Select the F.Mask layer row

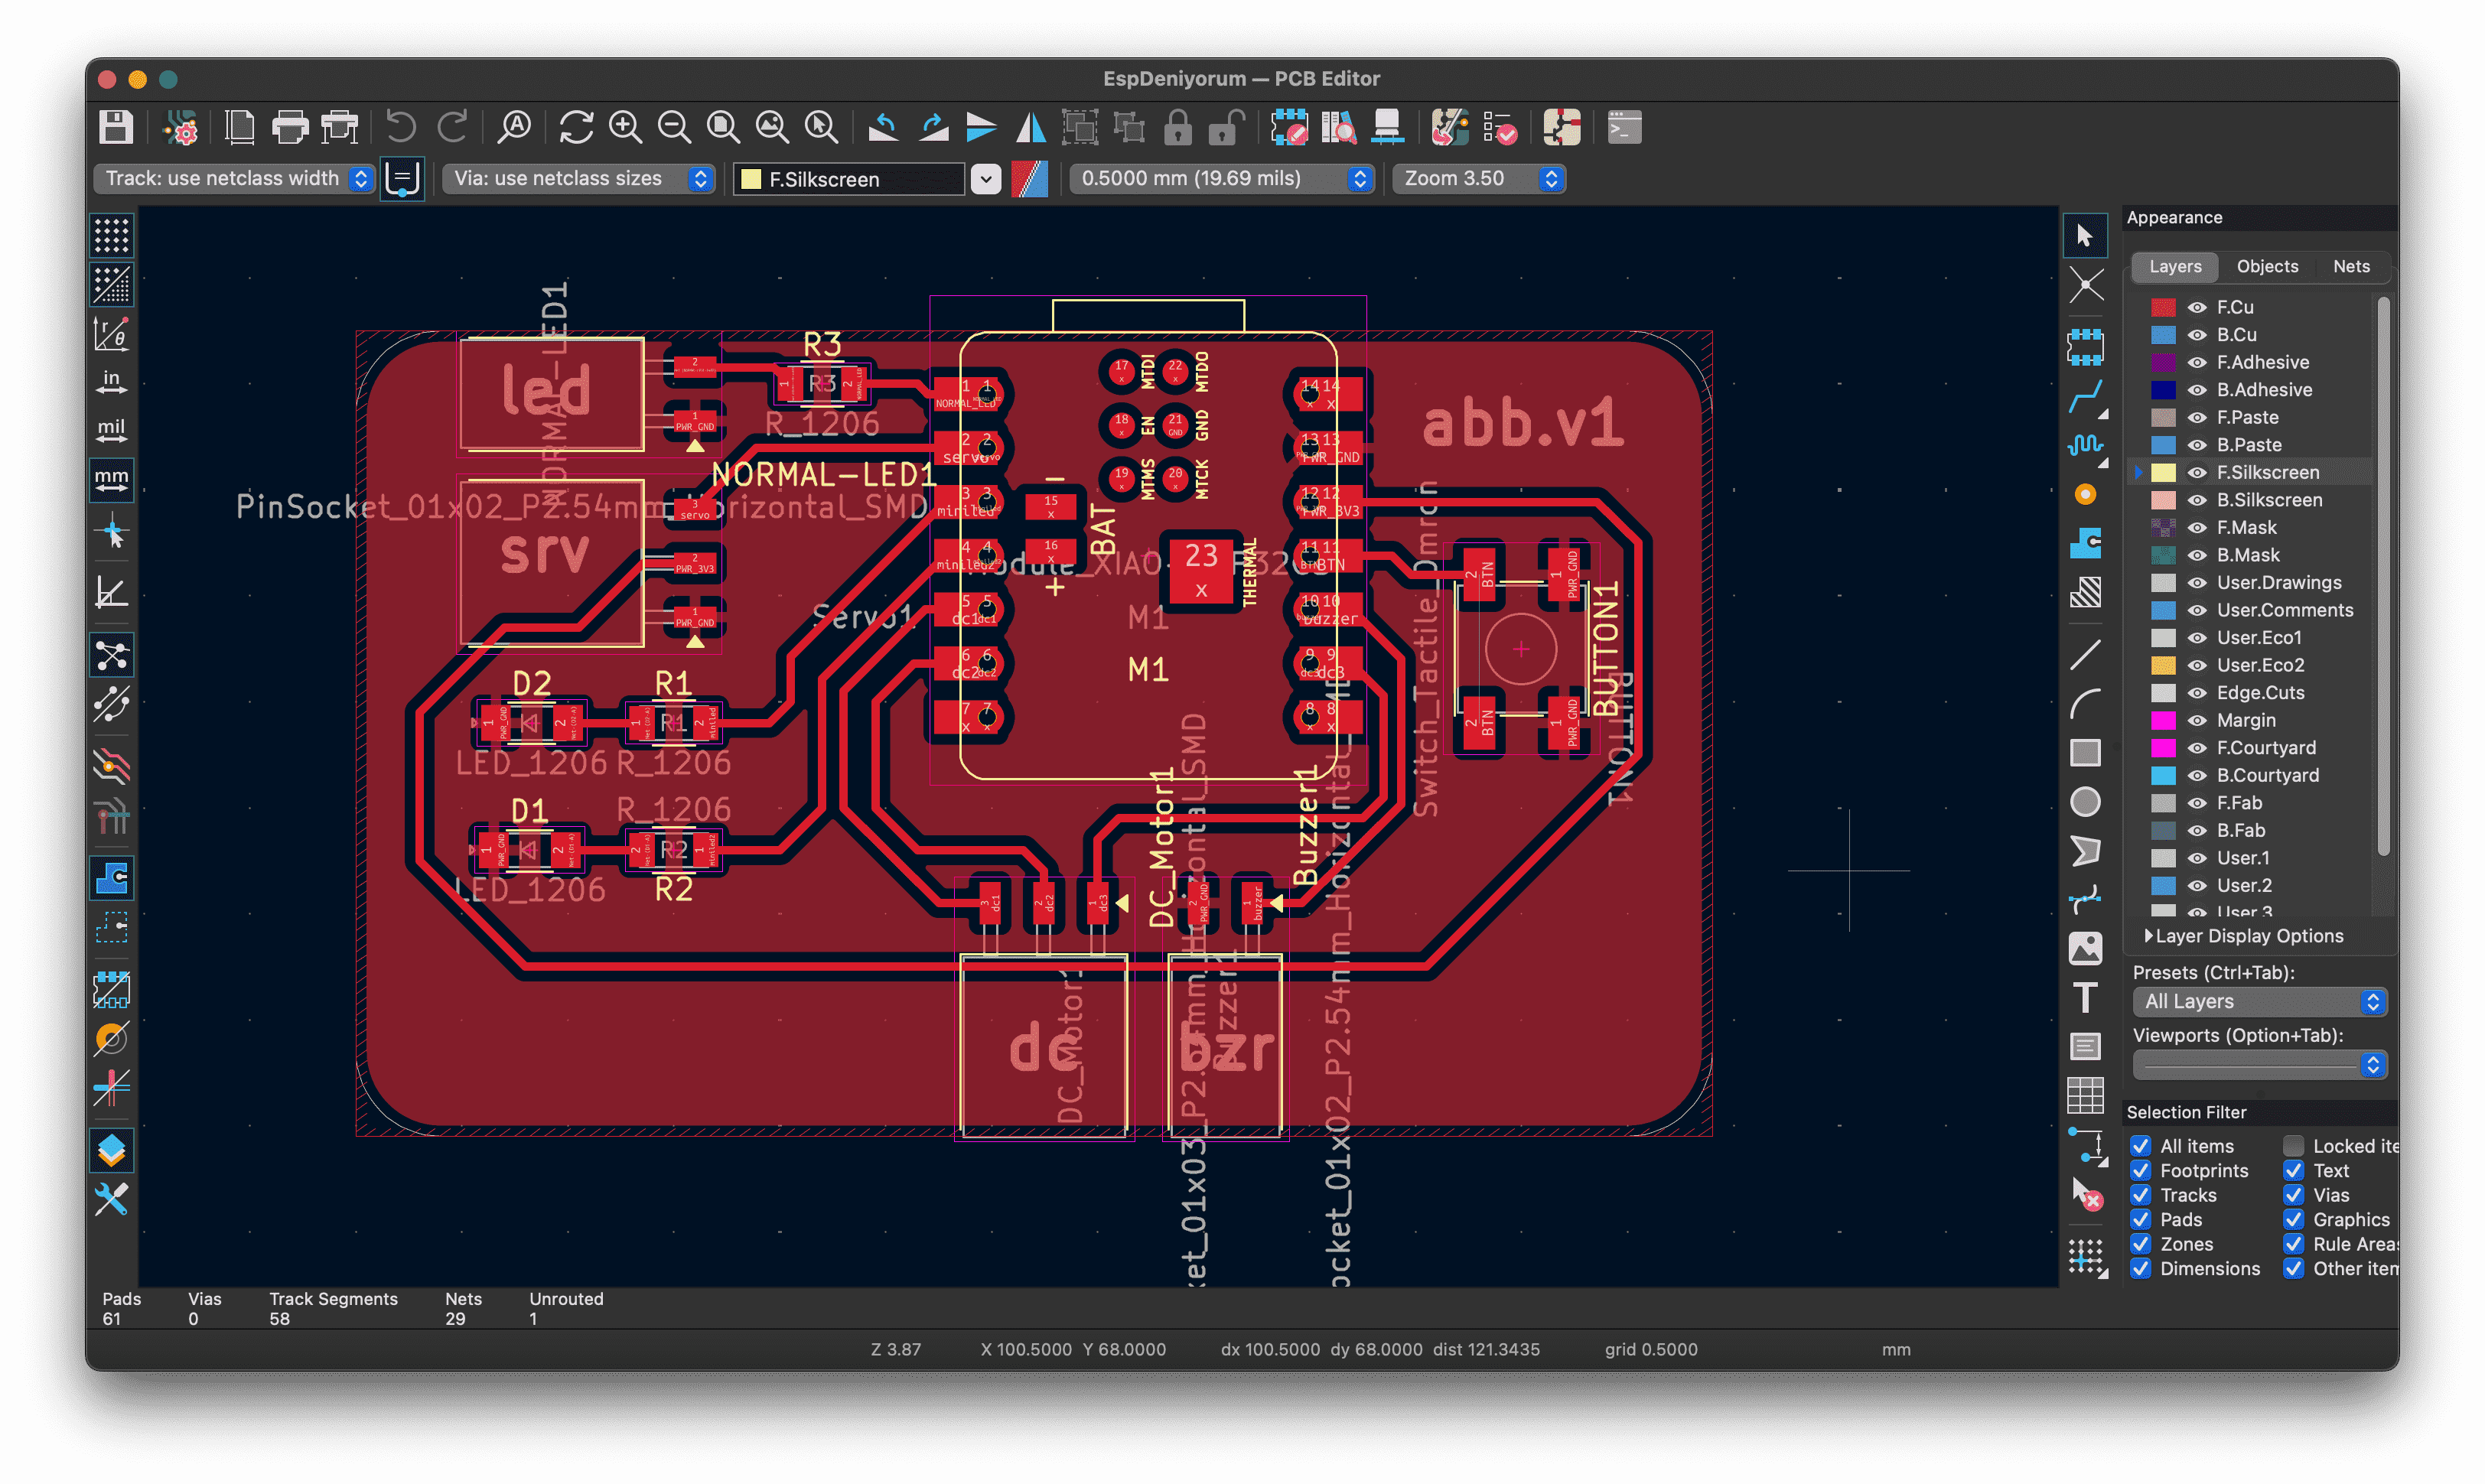[2250, 528]
